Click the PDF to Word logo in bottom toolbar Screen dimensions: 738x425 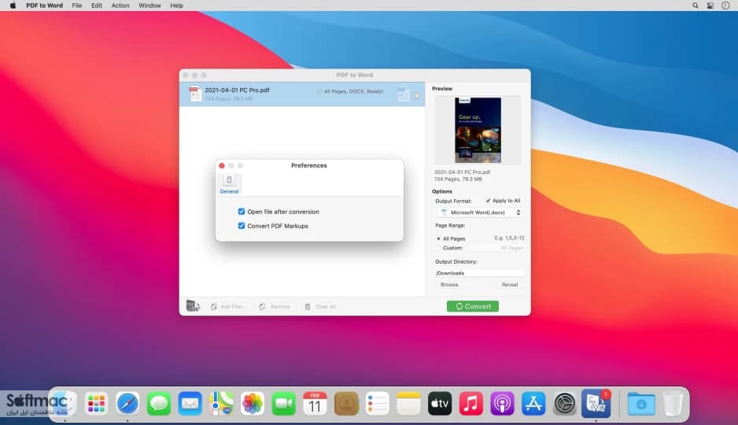pos(193,306)
